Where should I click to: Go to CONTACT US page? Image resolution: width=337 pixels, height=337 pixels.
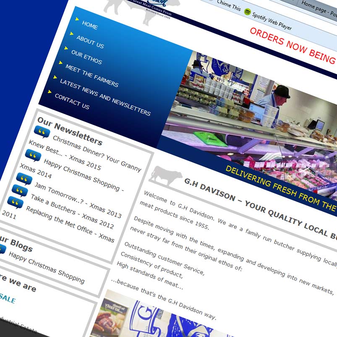pyautogui.click(x=72, y=101)
